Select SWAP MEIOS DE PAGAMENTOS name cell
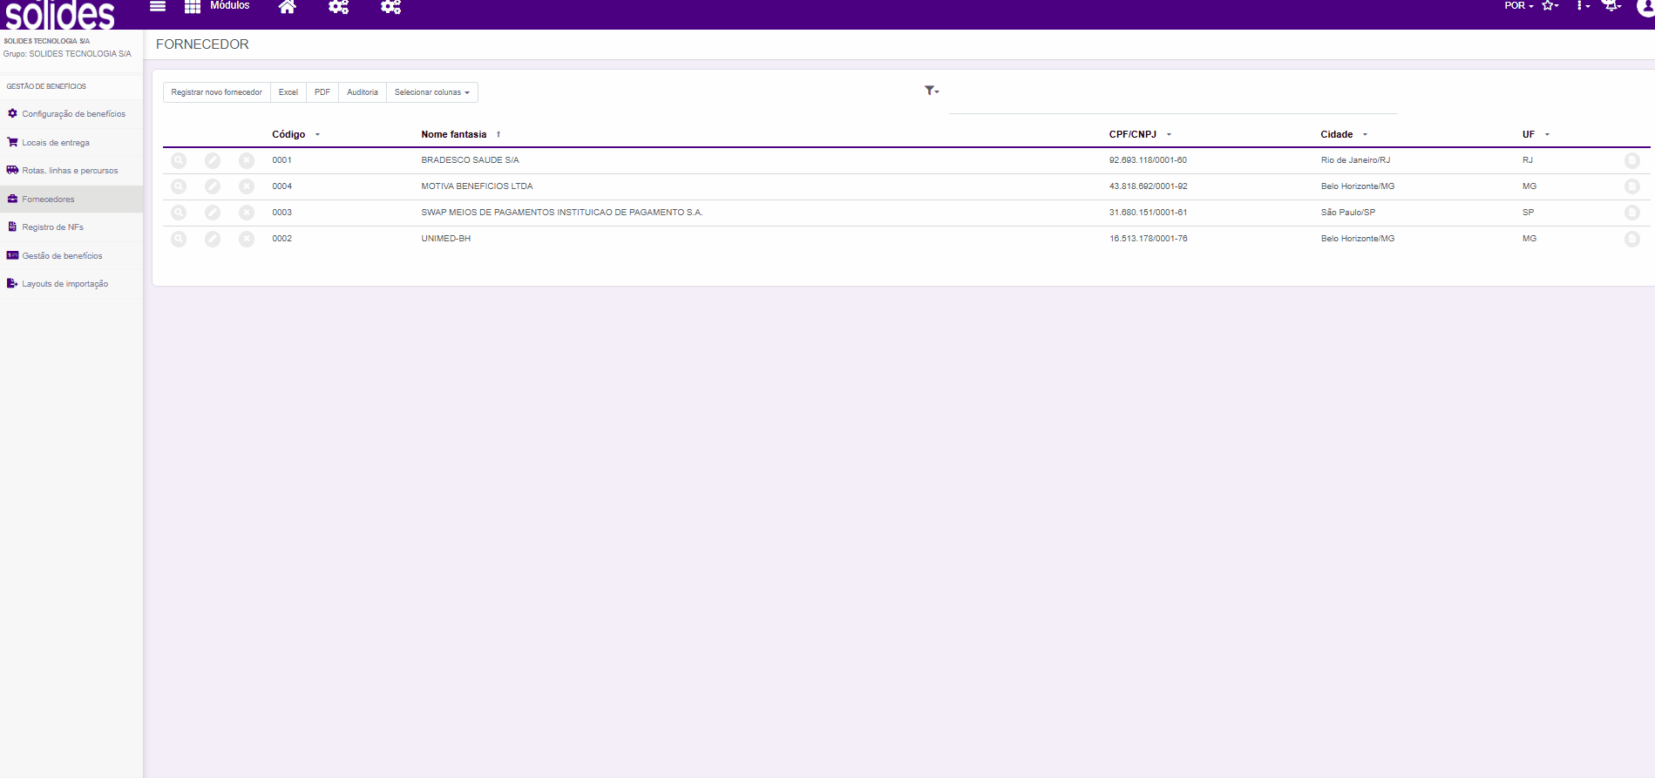The height and width of the screenshot is (778, 1655). coord(561,213)
